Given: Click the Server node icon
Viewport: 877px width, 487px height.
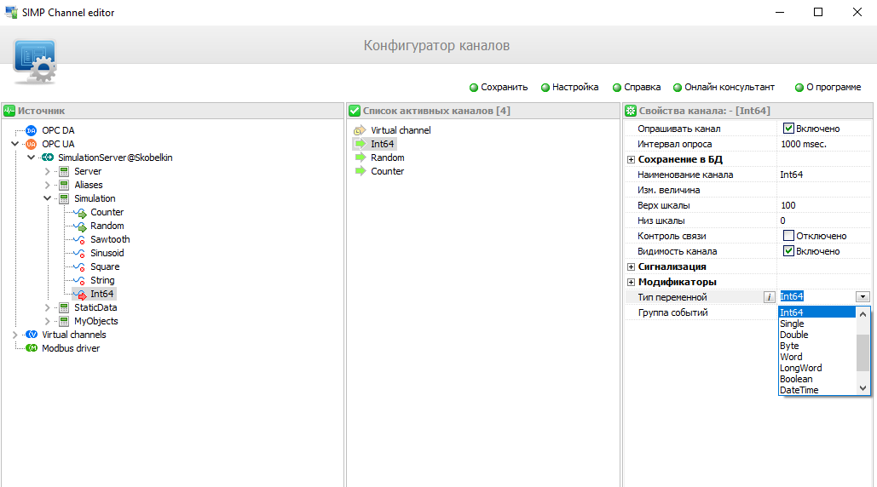Looking at the screenshot, I should 64,171.
